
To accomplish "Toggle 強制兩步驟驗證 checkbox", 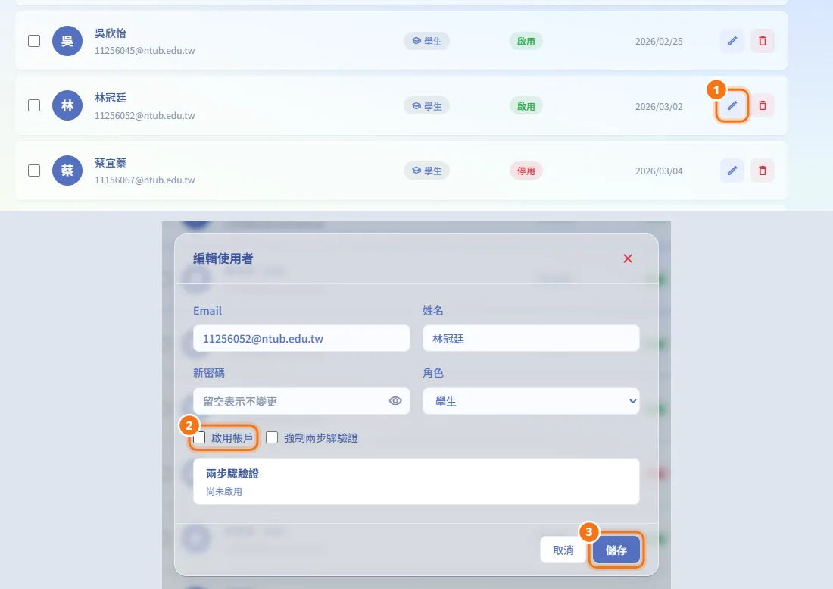I will pyautogui.click(x=272, y=437).
